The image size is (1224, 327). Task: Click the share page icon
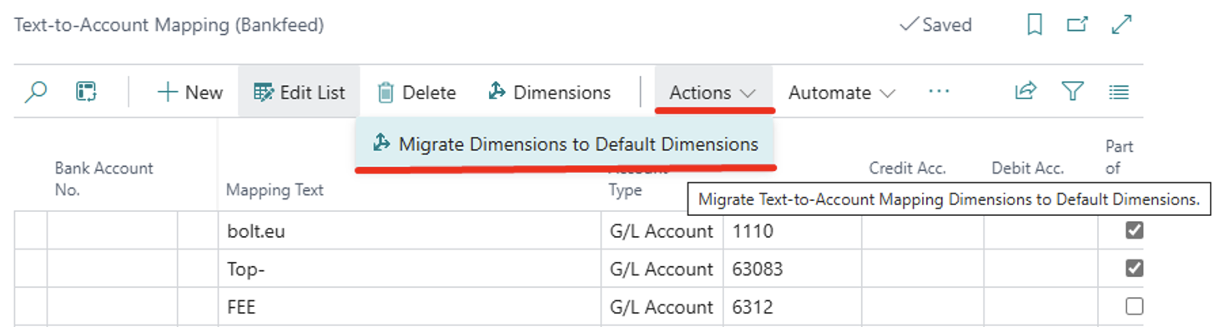1025,92
